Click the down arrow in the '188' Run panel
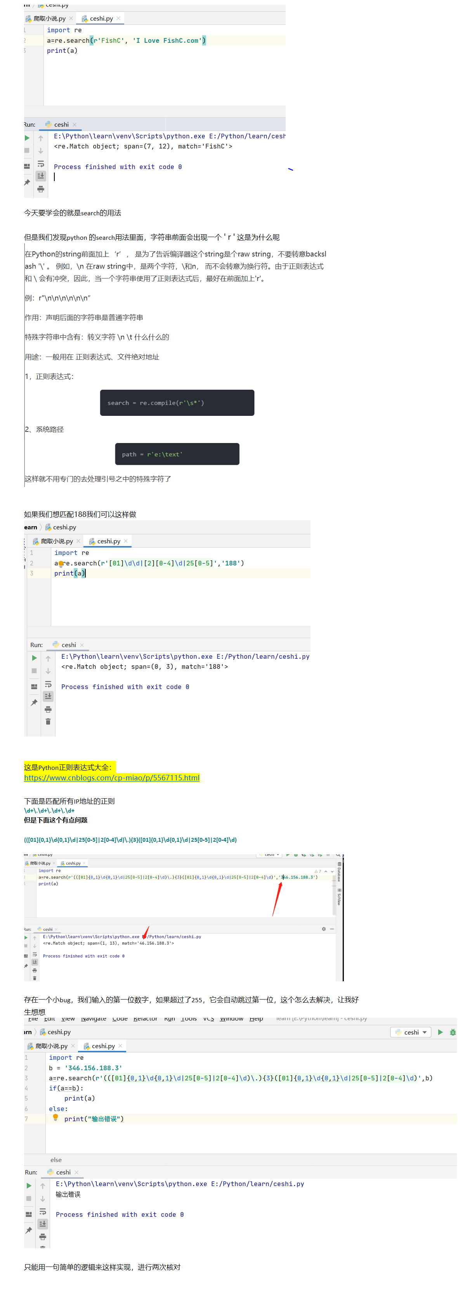Viewport: 458px width, 1298px height. click(x=48, y=671)
